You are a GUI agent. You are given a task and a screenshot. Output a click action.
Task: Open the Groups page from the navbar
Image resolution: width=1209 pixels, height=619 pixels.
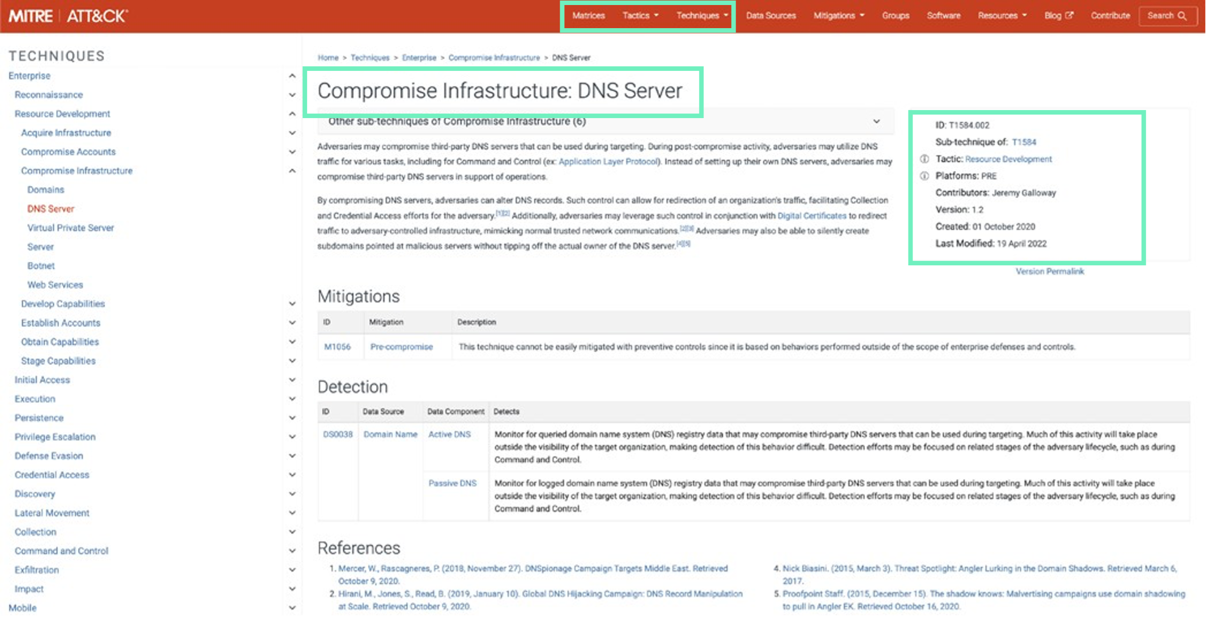(895, 16)
